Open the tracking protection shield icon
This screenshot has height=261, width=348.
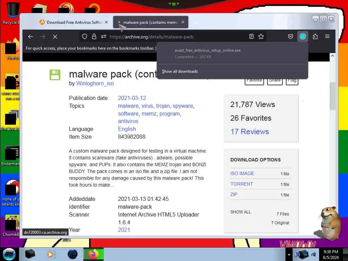pos(84,36)
